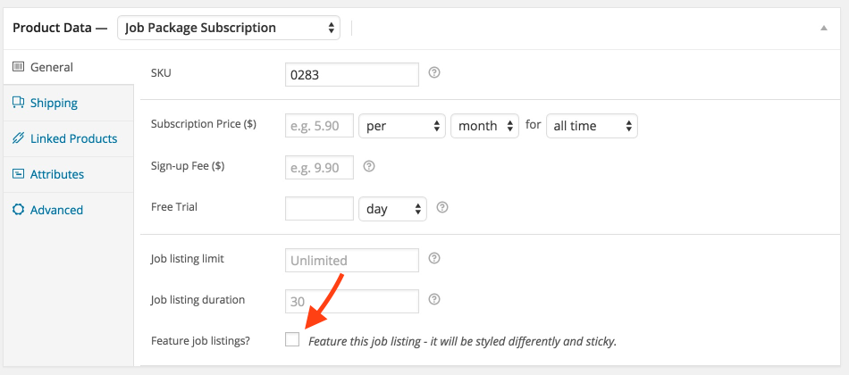This screenshot has width=849, height=375.
Task: Click help icon beside Job listing duration
Action: [x=433, y=299]
